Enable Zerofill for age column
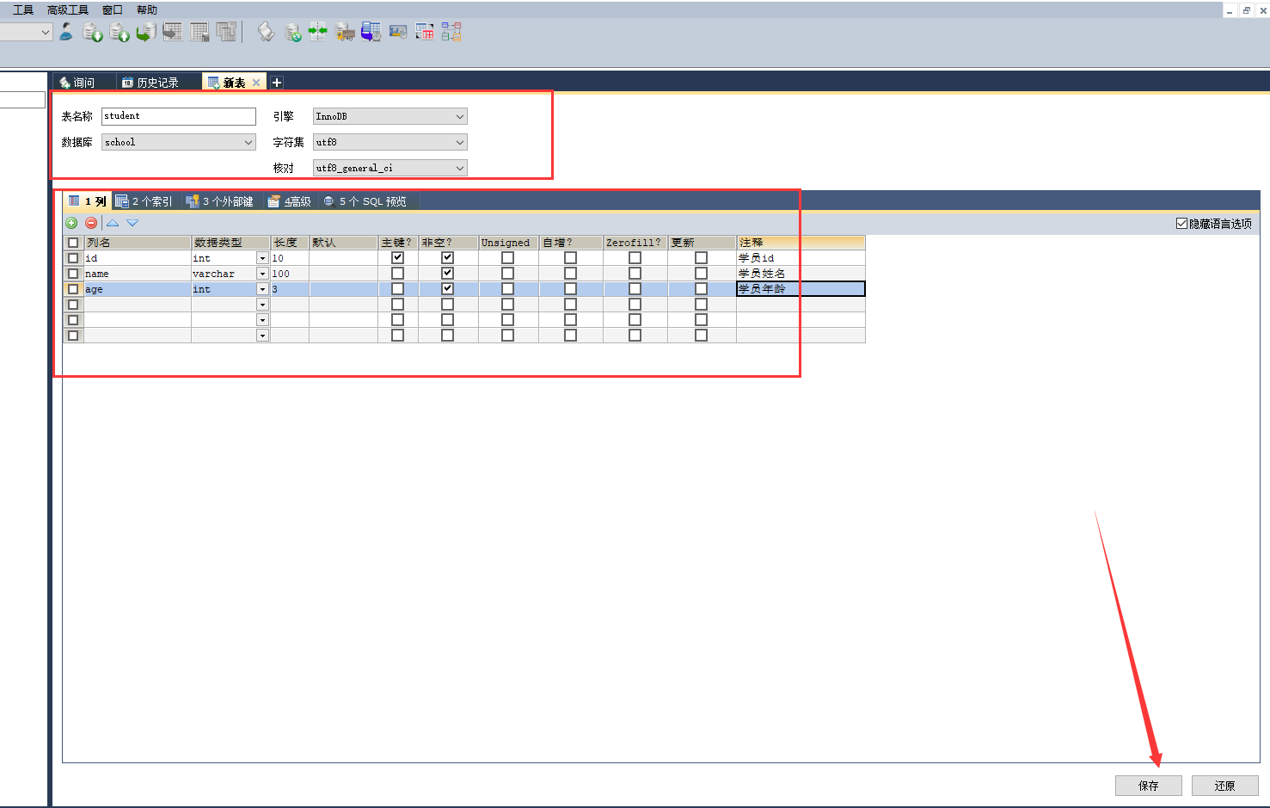The height and width of the screenshot is (808, 1270). click(635, 288)
